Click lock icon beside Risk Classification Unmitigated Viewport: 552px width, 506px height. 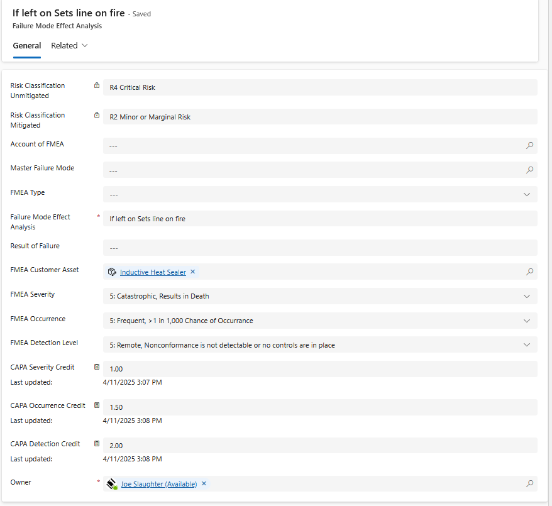point(97,85)
